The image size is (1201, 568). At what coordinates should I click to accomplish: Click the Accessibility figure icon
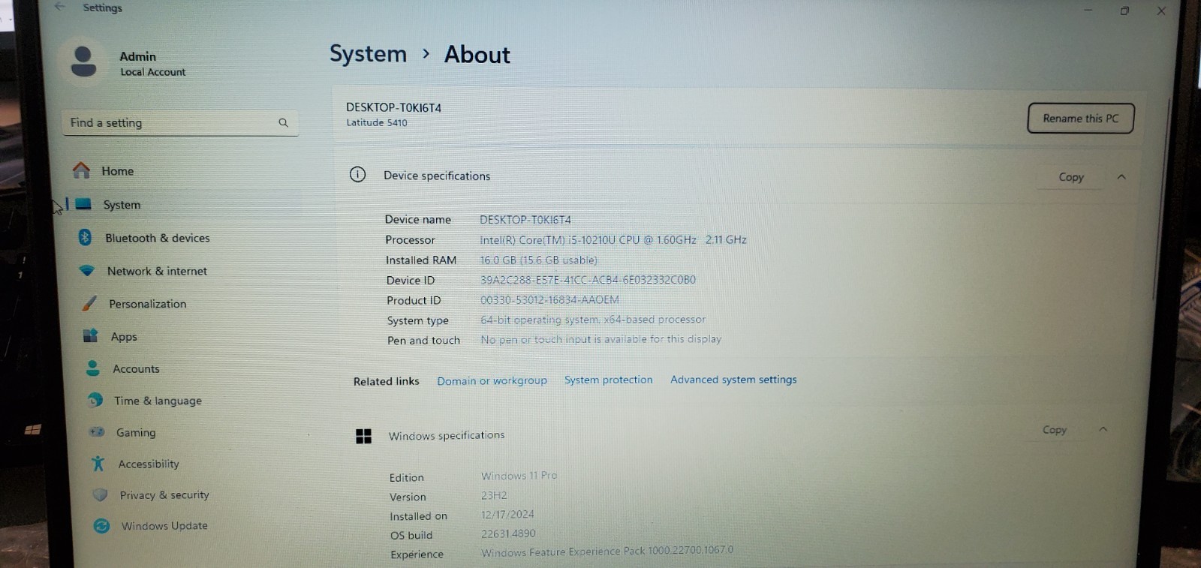point(98,463)
